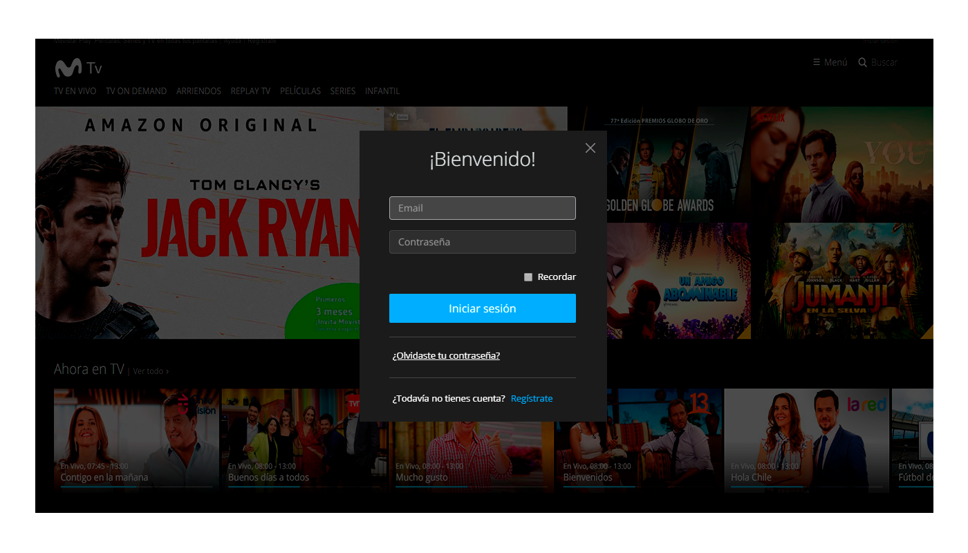Switch to INFANTIL section
The height and width of the screenshot is (553, 968).
(382, 91)
